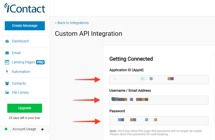Screen dimensions: 215x140
Task: Click the Email envelope icon
Action: pos(7,53)
